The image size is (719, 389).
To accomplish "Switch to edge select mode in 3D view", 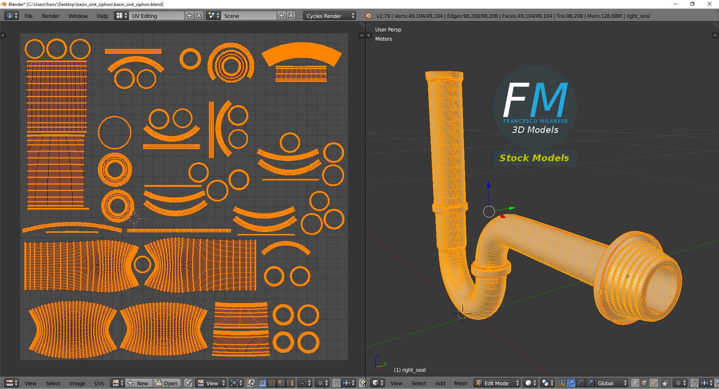I will click(x=644, y=383).
